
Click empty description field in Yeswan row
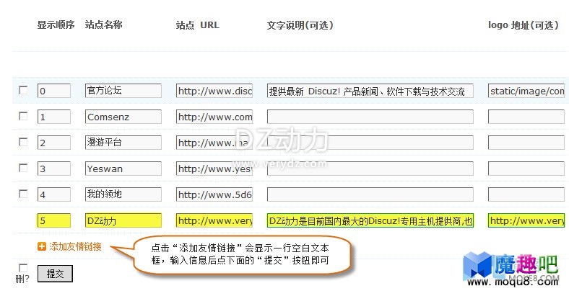point(370,169)
